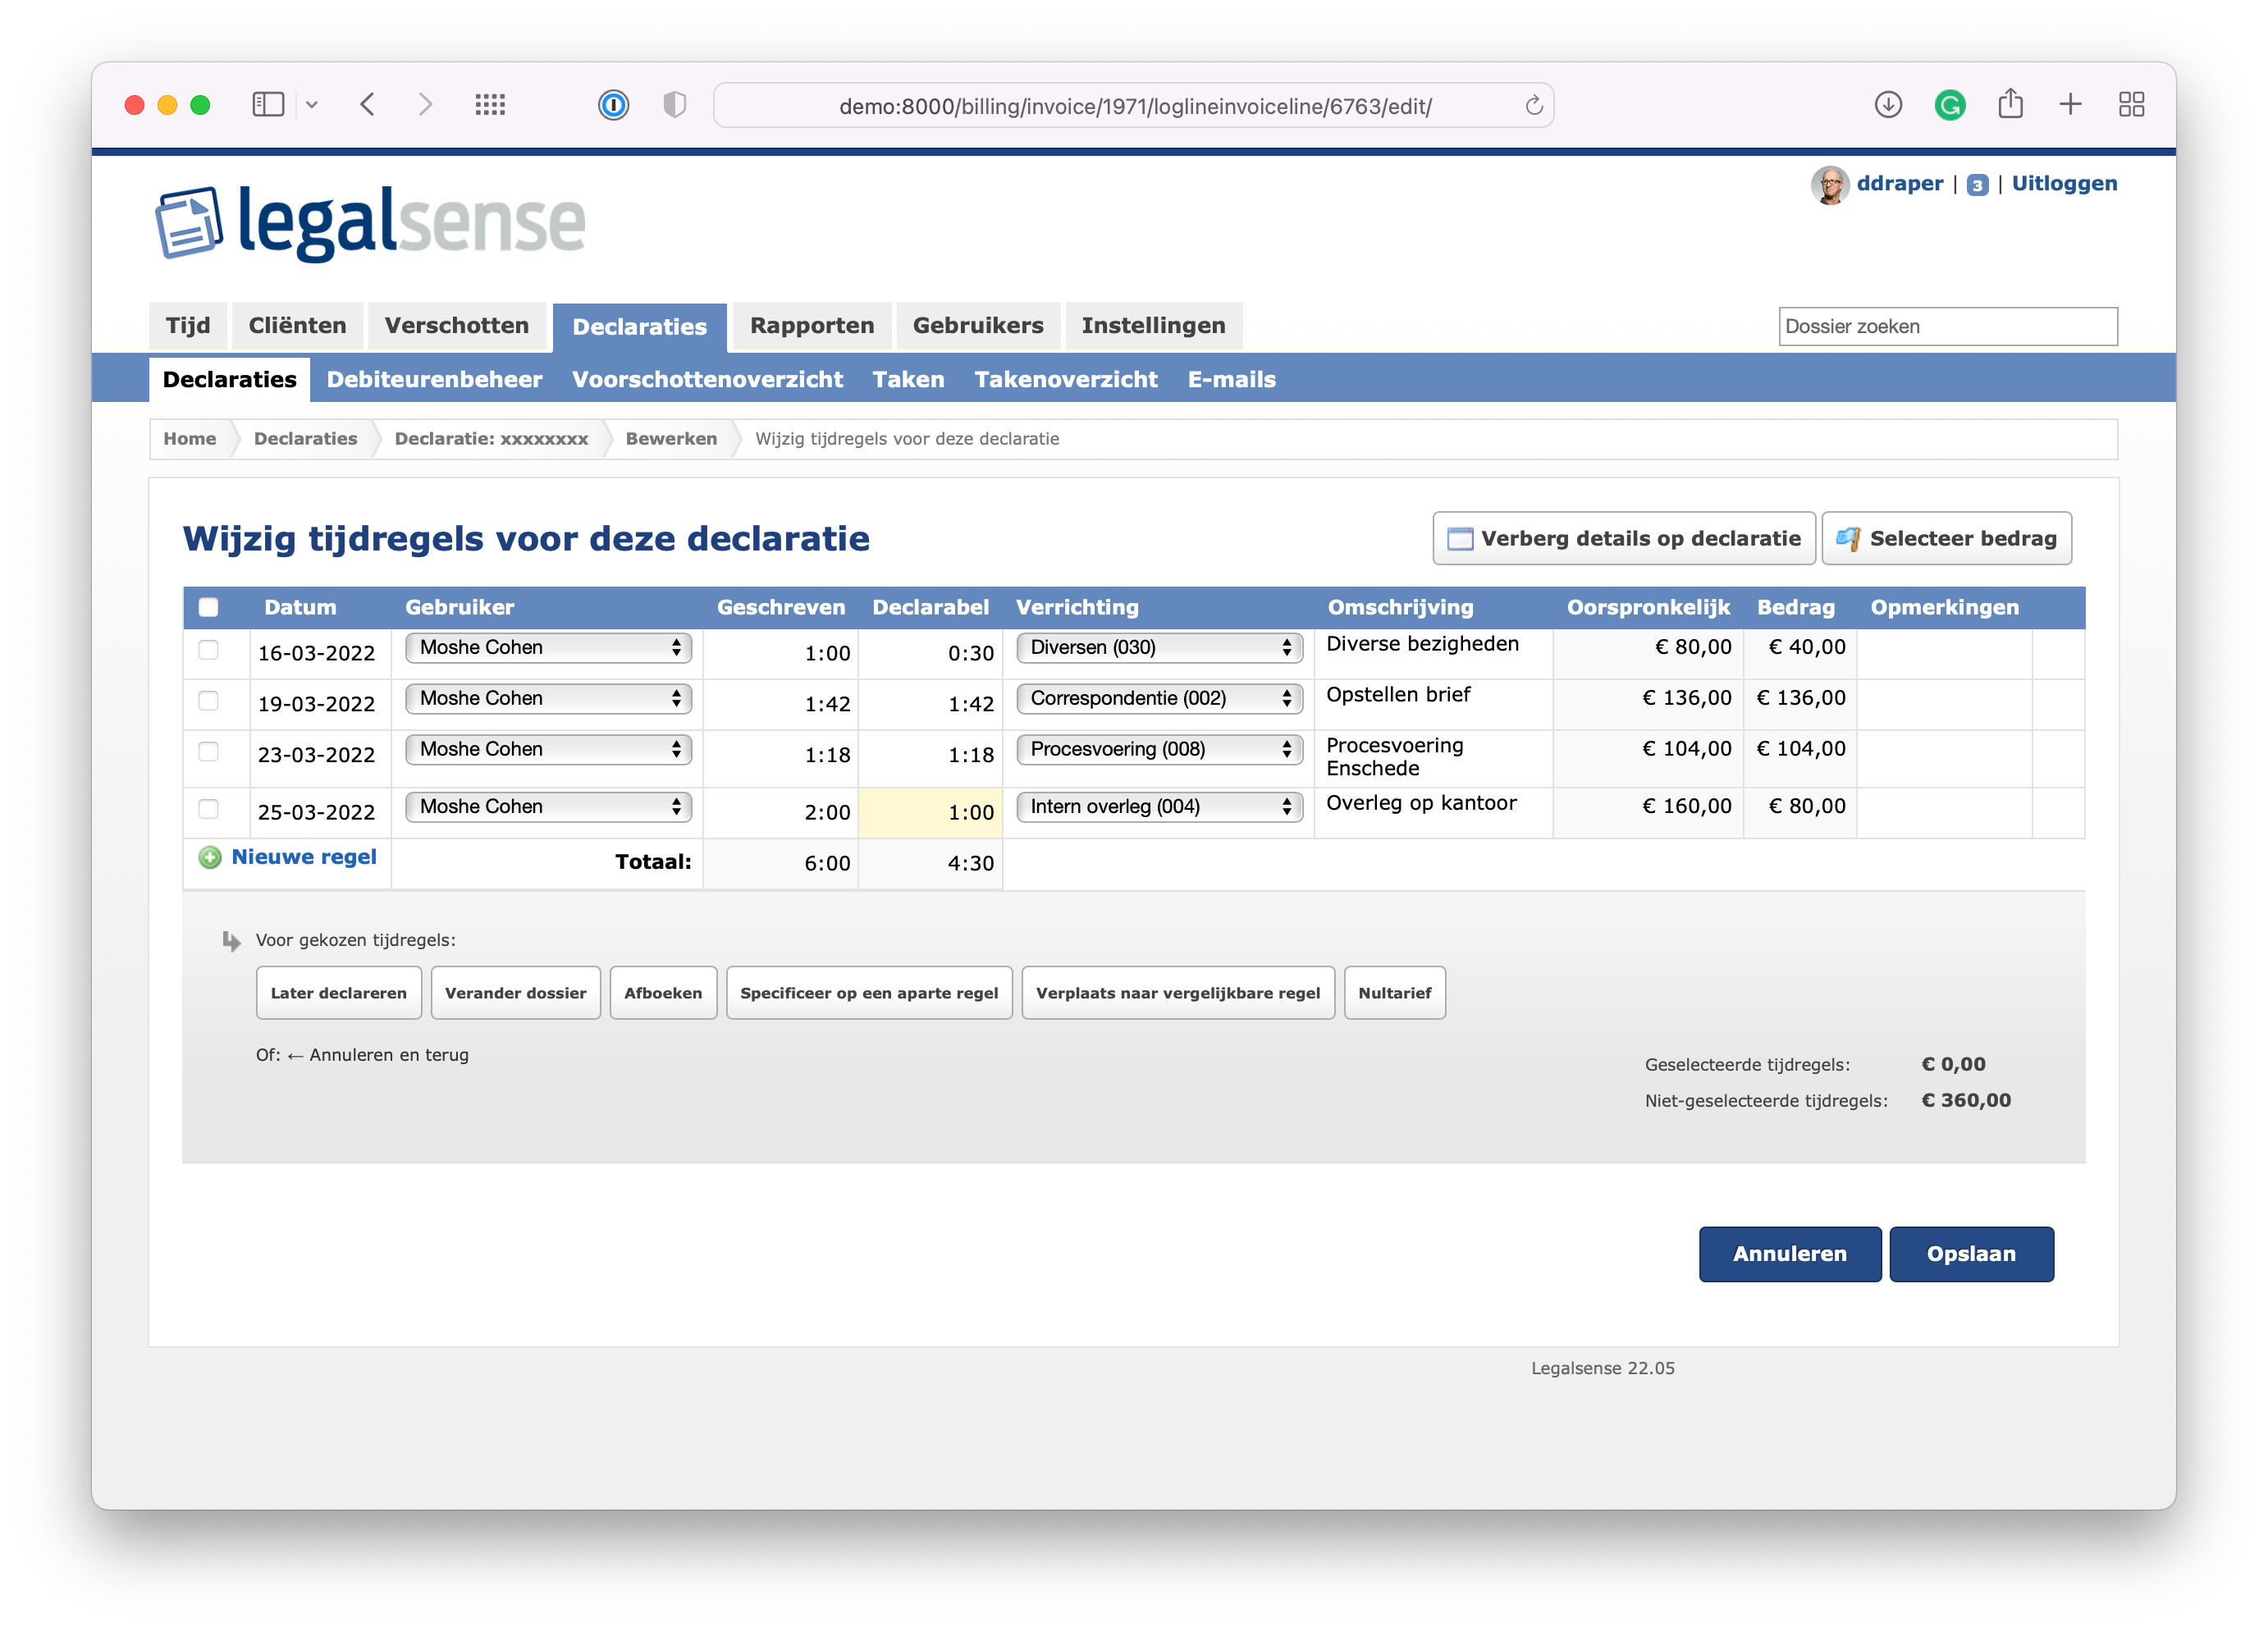The image size is (2268, 1631).
Task: Check the row dated 19-03-2022
Action: [x=208, y=701]
